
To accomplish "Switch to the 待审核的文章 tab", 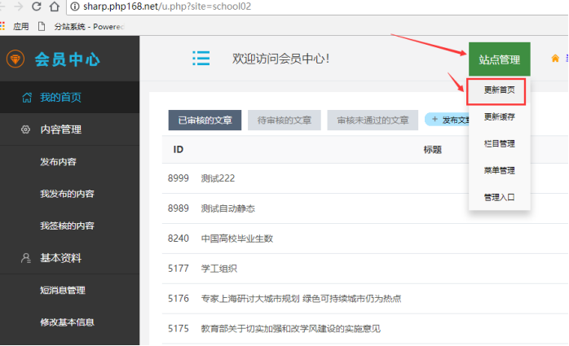I will click(x=284, y=120).
